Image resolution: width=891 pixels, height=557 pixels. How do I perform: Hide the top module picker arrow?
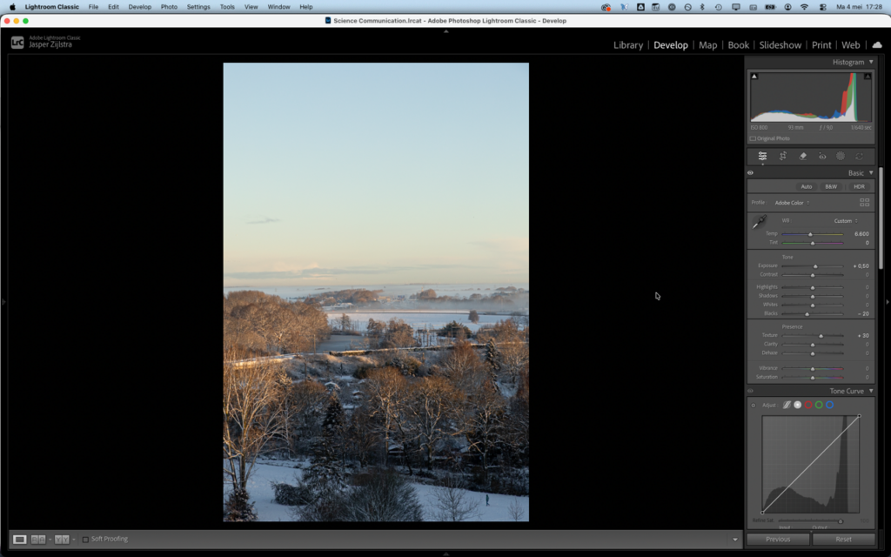[x=446, y=31]
